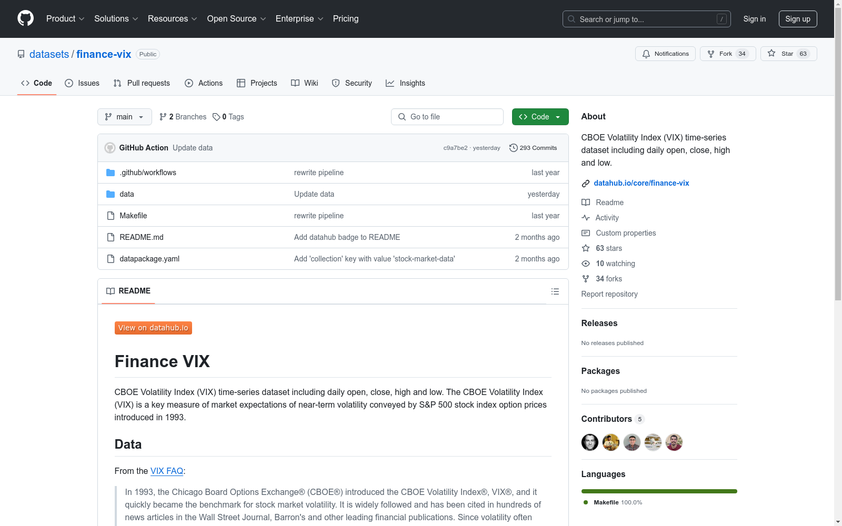Image resolution: width=842 pixels, height=526 pixels.
Task: Click the Makefile file icon
Action: pos(111,216)
